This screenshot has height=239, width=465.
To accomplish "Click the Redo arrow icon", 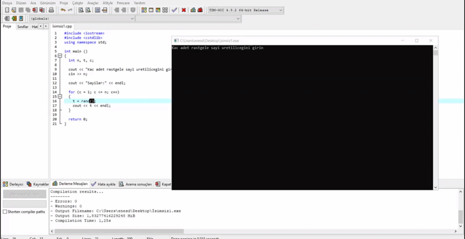I will coord(70,10).
